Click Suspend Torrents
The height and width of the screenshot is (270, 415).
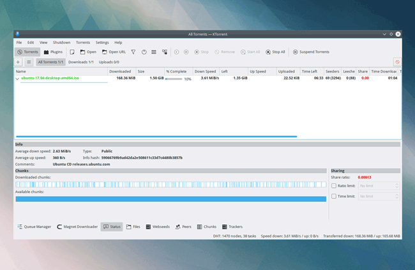(x=311, y=52)
